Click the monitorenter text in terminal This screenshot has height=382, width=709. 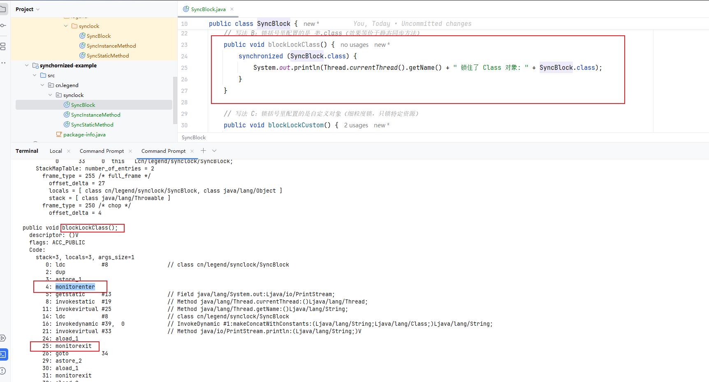[75, 287]
